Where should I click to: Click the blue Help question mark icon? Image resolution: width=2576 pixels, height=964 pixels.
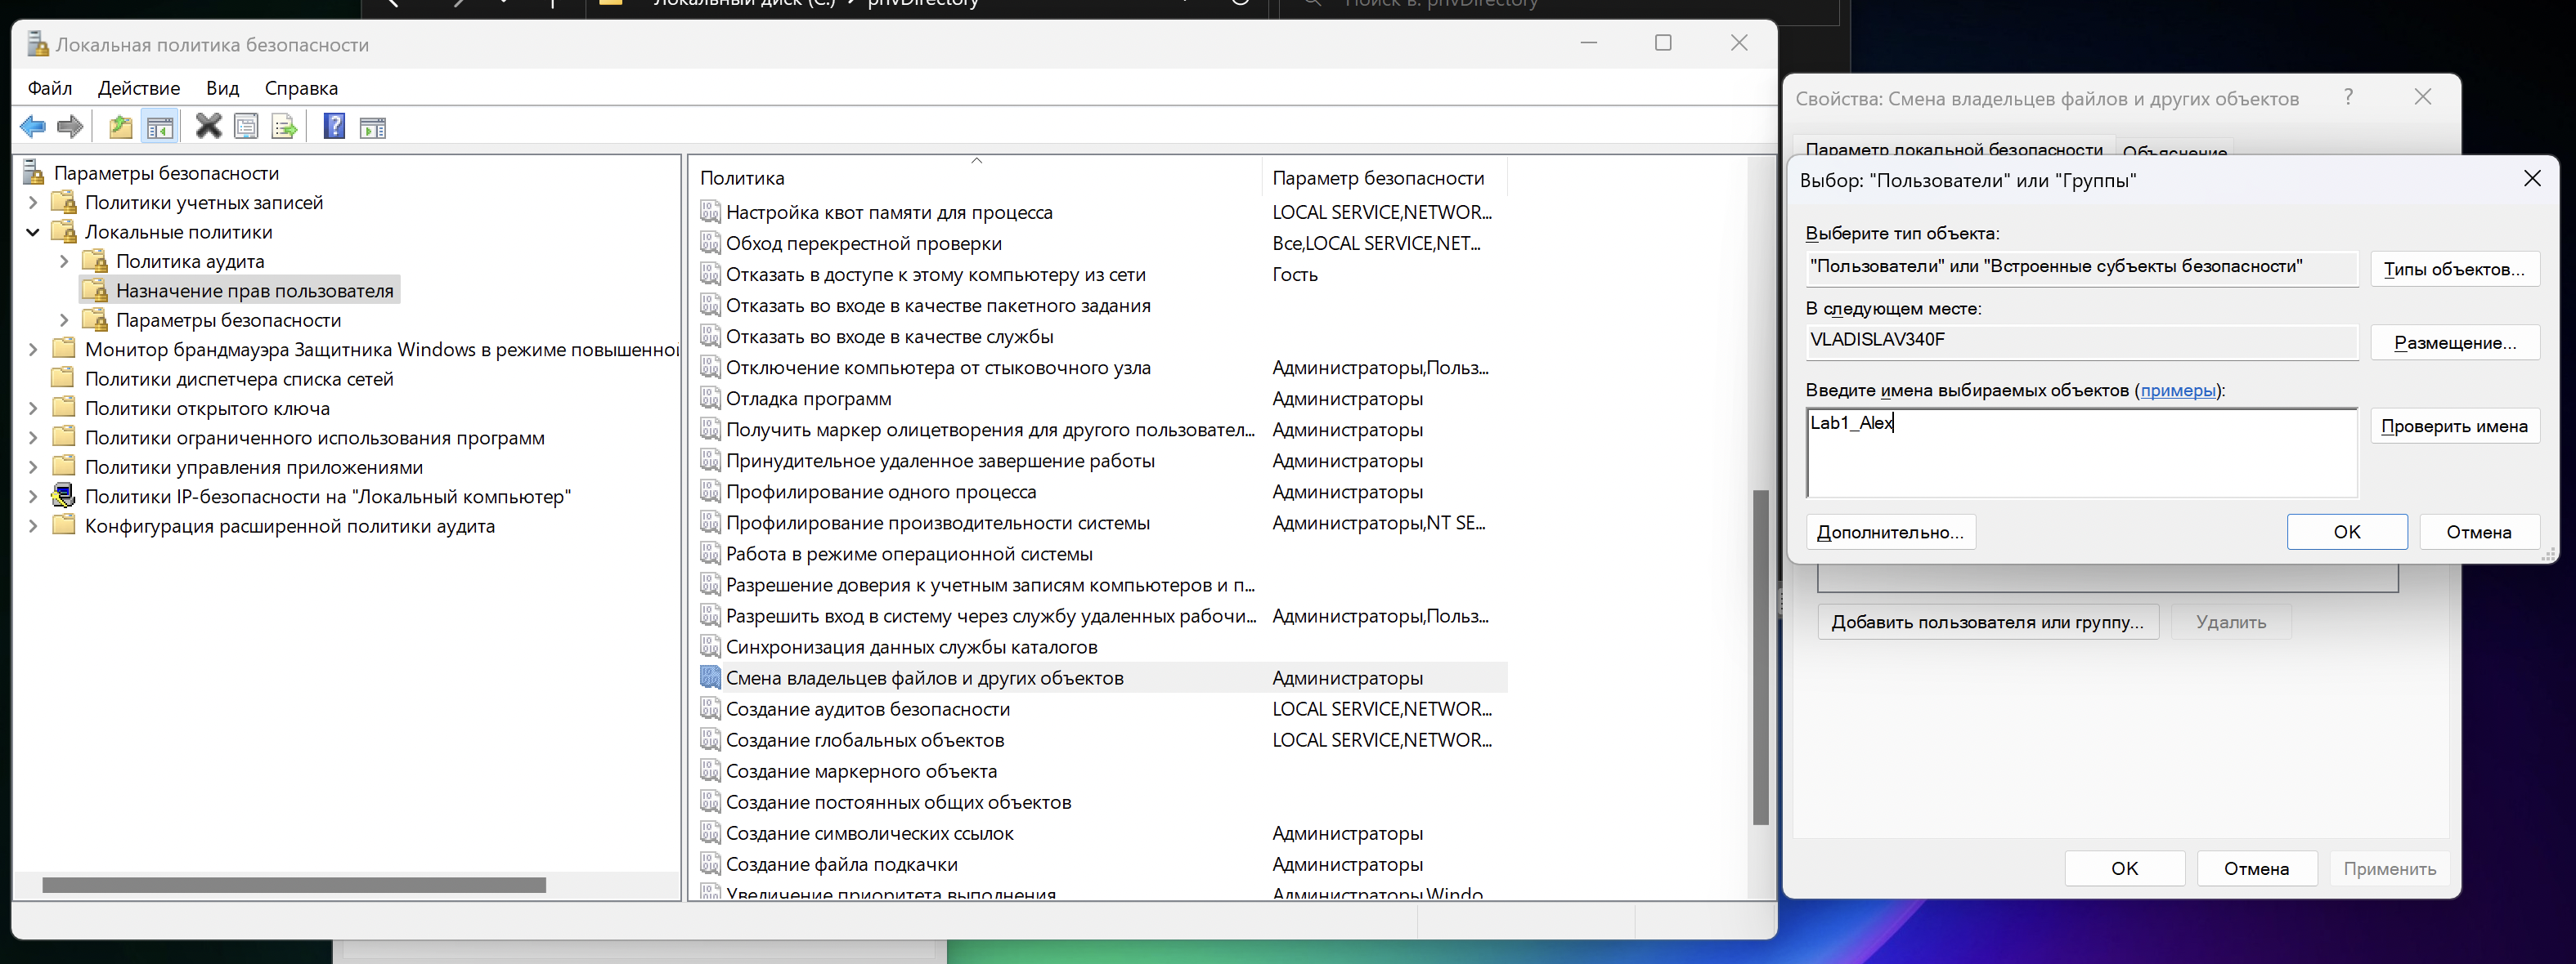coord(334,127)
